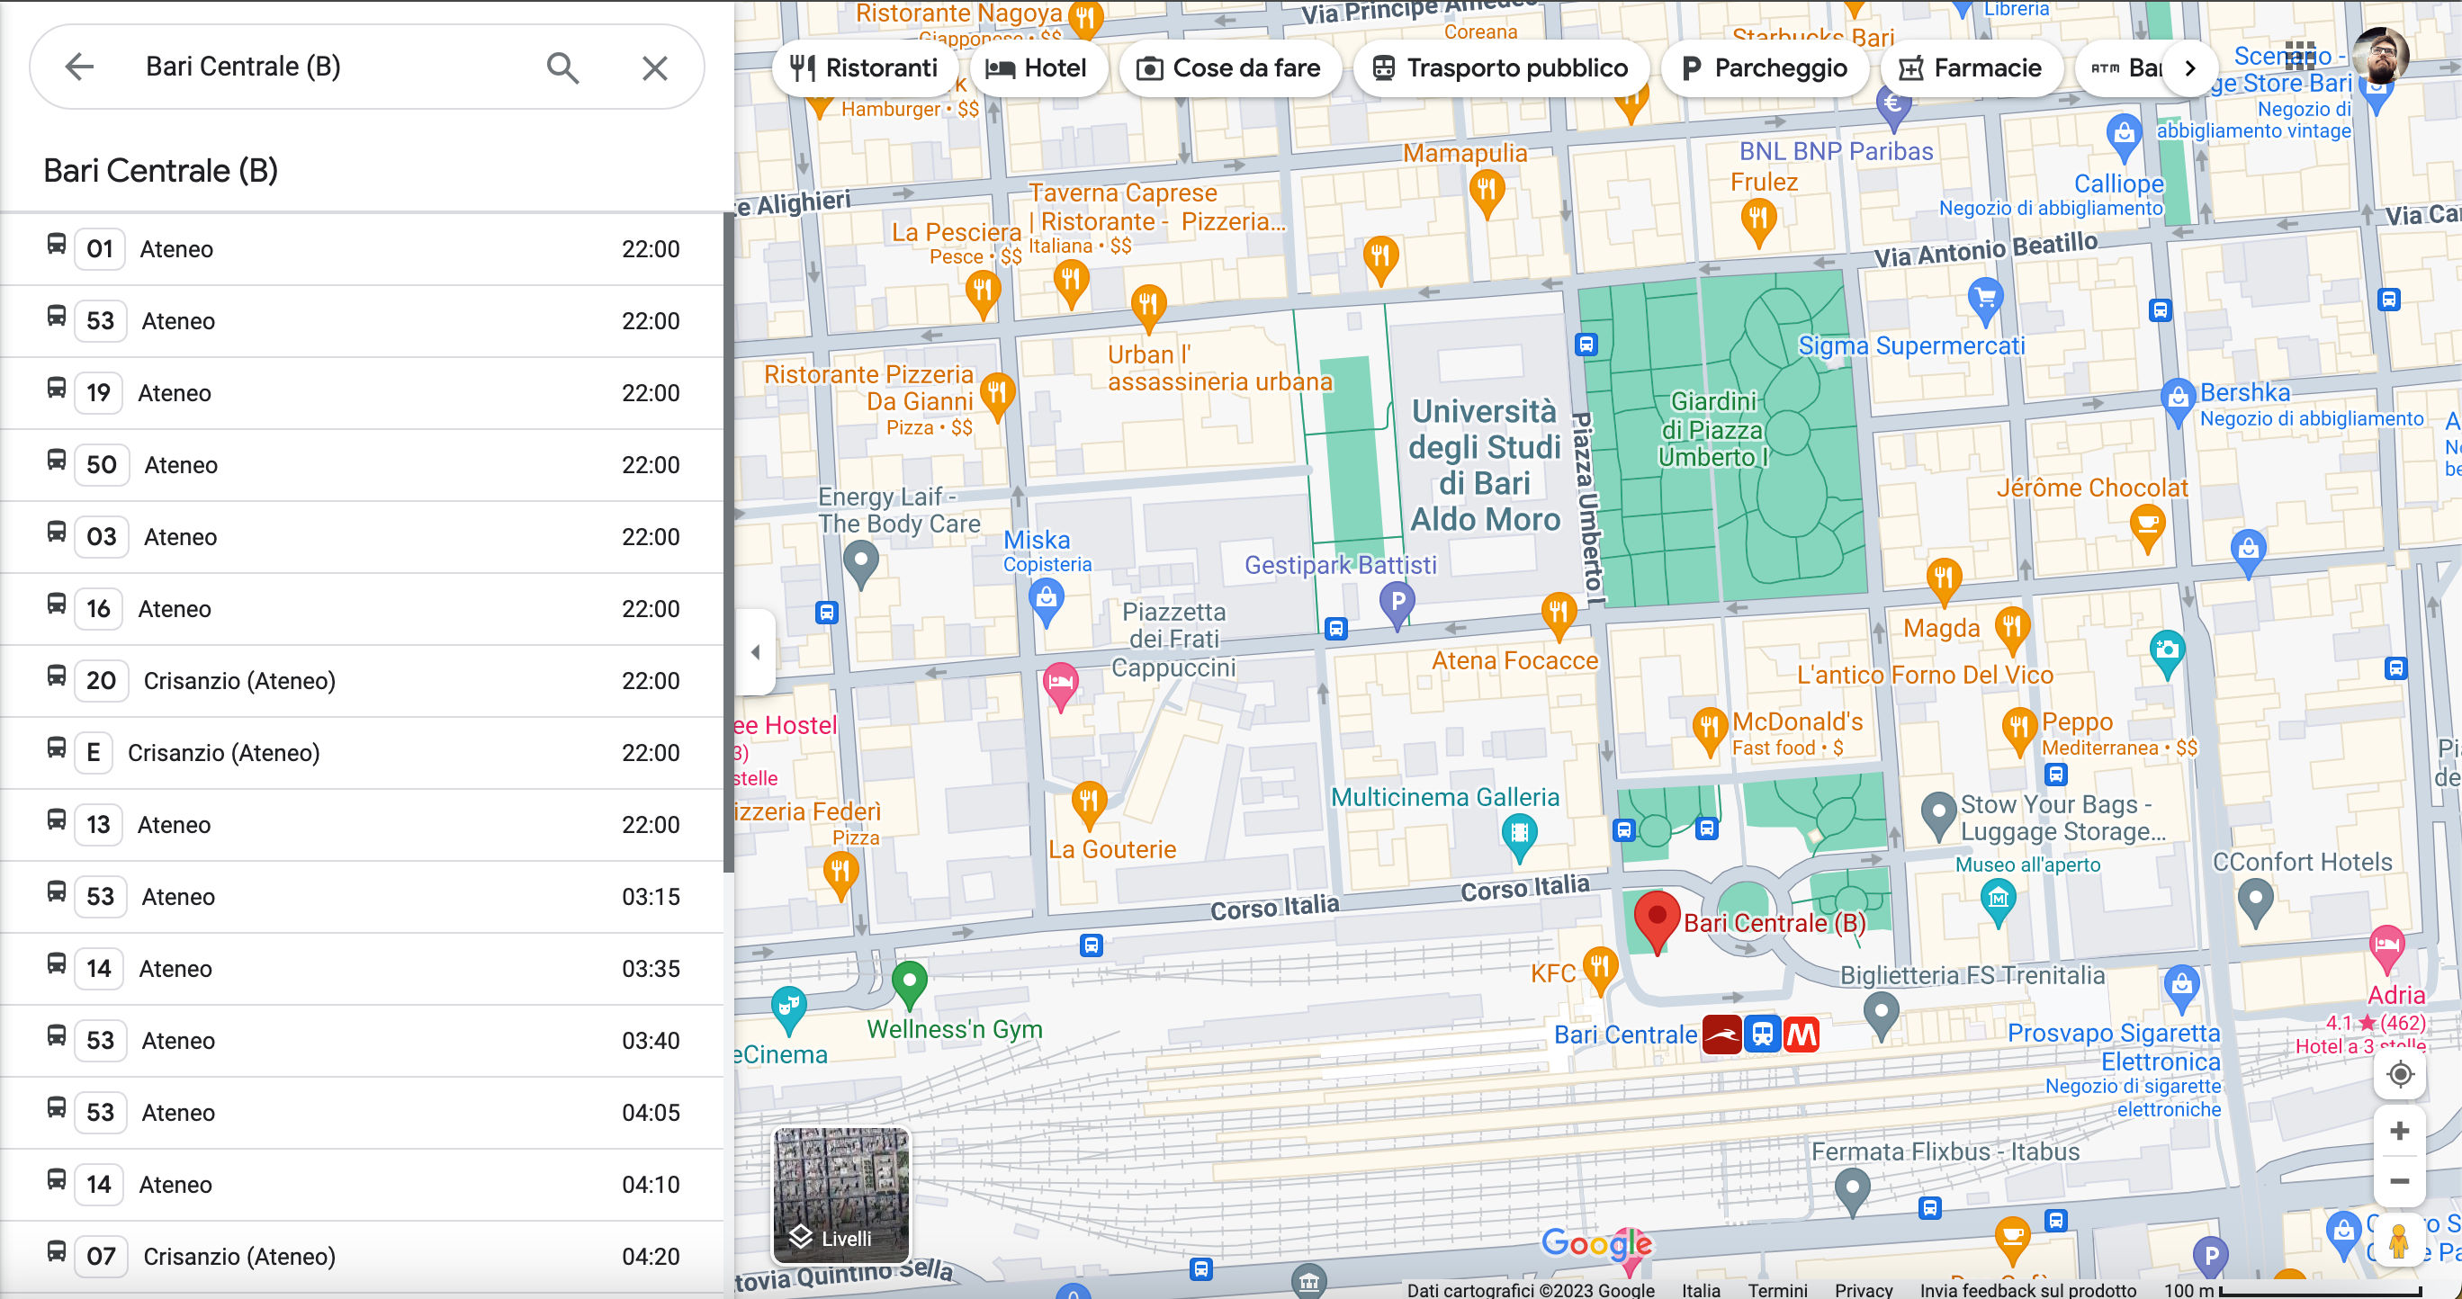Click the Street View pegman icon

click(x=2398, y=1241)
